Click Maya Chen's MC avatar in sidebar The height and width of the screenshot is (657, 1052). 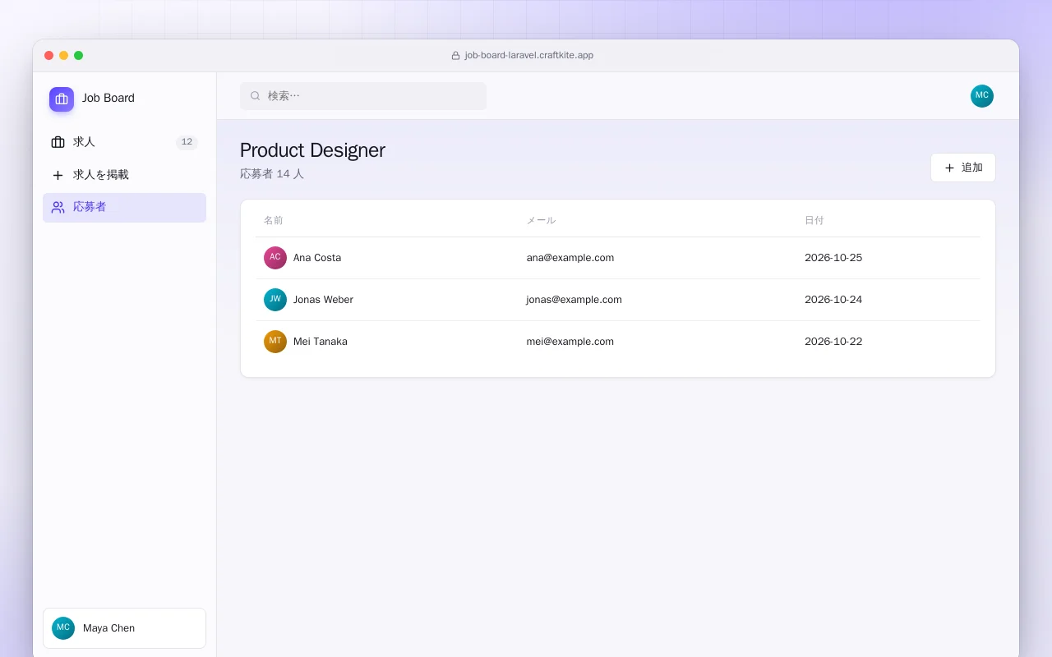tap(63, 628)
